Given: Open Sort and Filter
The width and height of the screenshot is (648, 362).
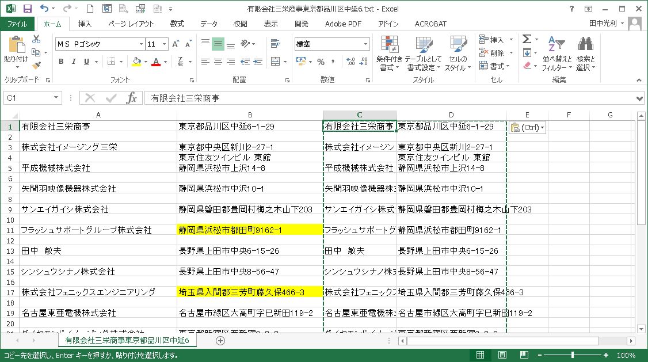Looking at the screenshot, I should (556, 53).
